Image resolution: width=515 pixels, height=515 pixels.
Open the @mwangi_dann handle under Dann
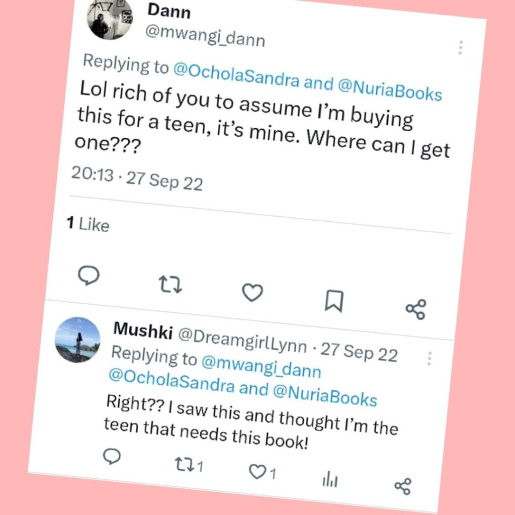[205, 34]
